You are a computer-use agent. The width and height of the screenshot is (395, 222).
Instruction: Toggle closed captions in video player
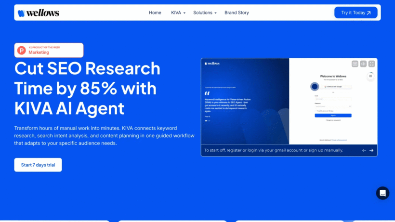355,64
